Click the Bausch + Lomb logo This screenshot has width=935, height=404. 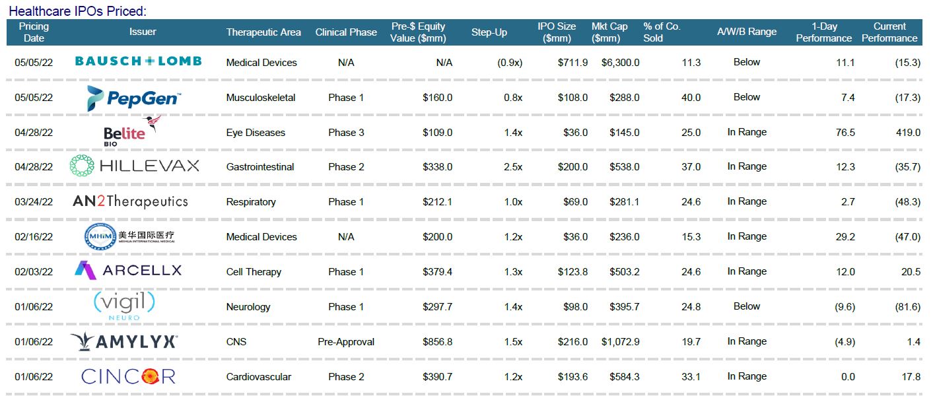click(x=138, y=61)
